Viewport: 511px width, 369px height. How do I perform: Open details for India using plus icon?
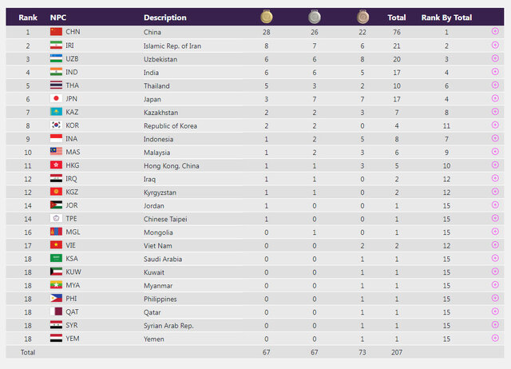click(x=495, y=72)
